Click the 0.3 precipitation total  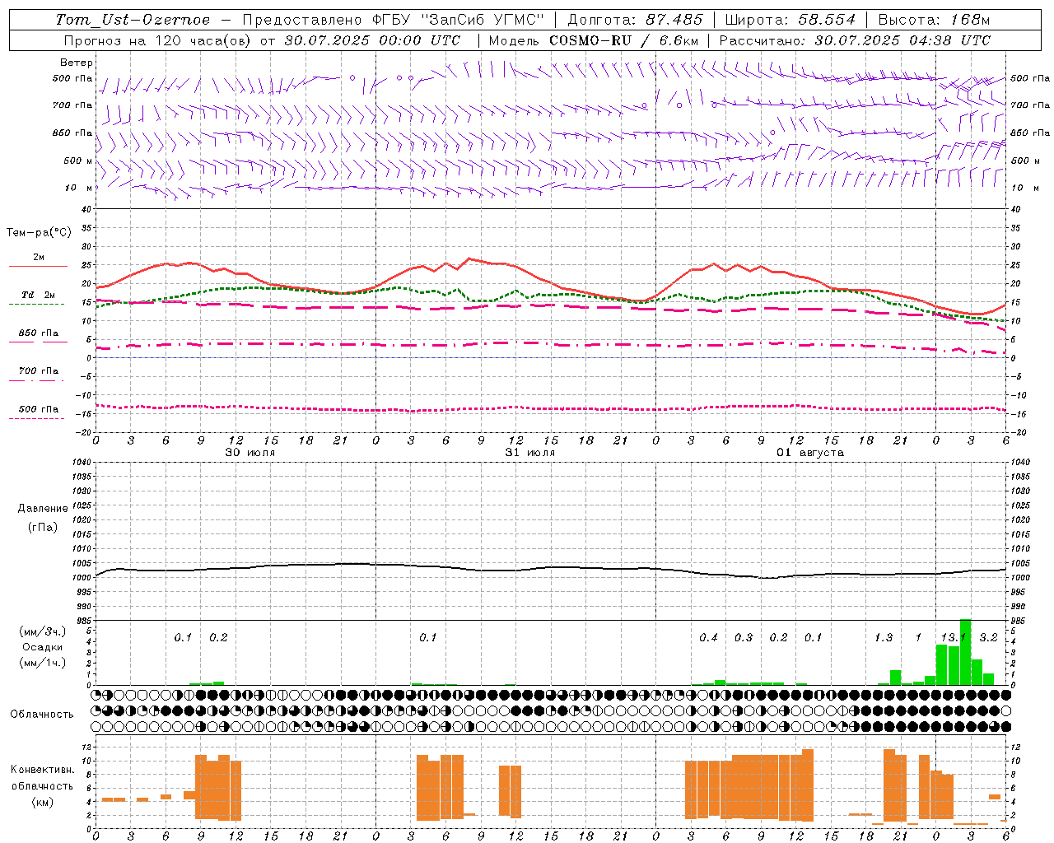pyautogui.click(x=744, y=638)
